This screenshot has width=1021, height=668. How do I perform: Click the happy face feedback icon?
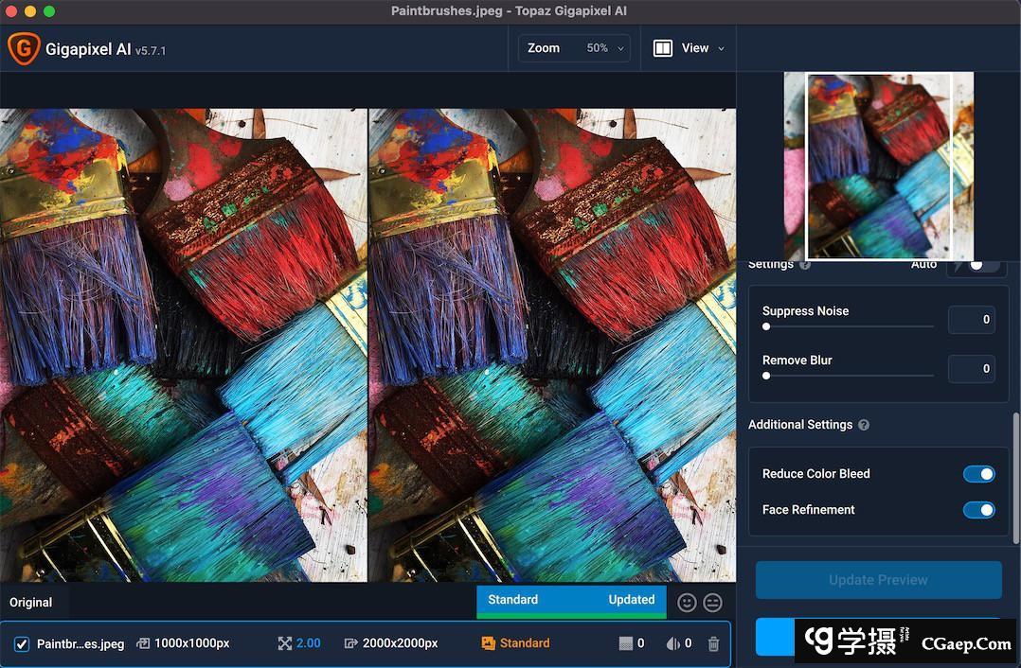(687, 603)
